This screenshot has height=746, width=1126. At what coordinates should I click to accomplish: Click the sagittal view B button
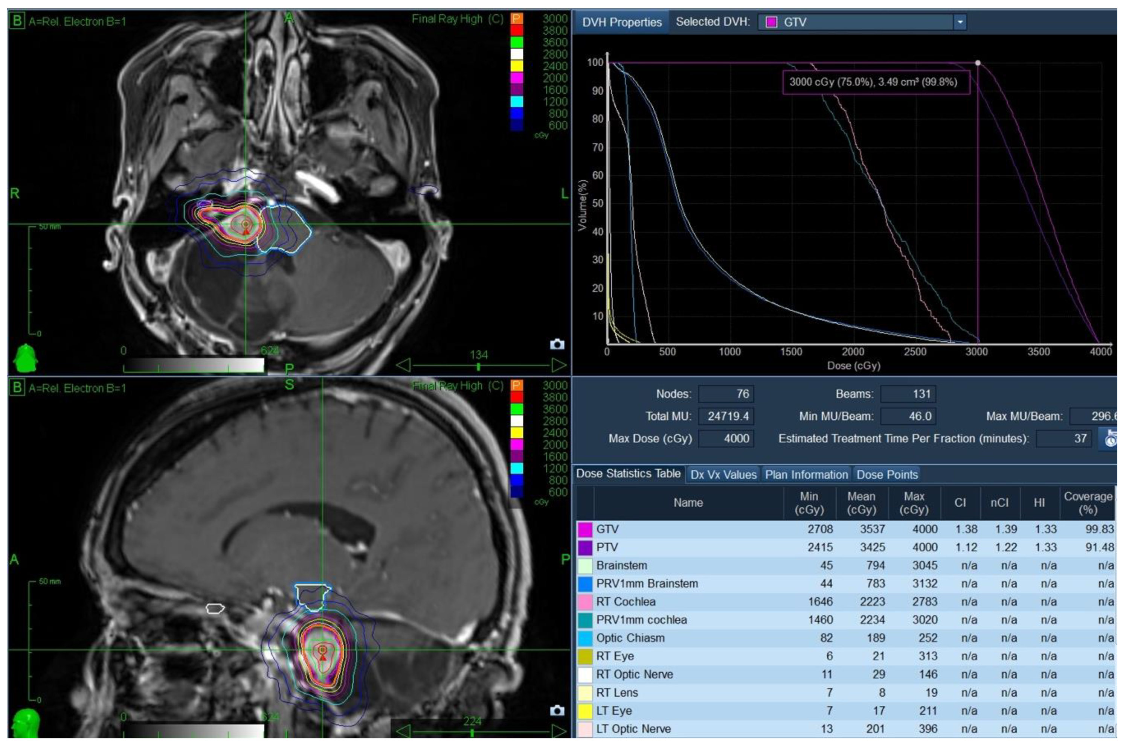click(x=17, y=387)
